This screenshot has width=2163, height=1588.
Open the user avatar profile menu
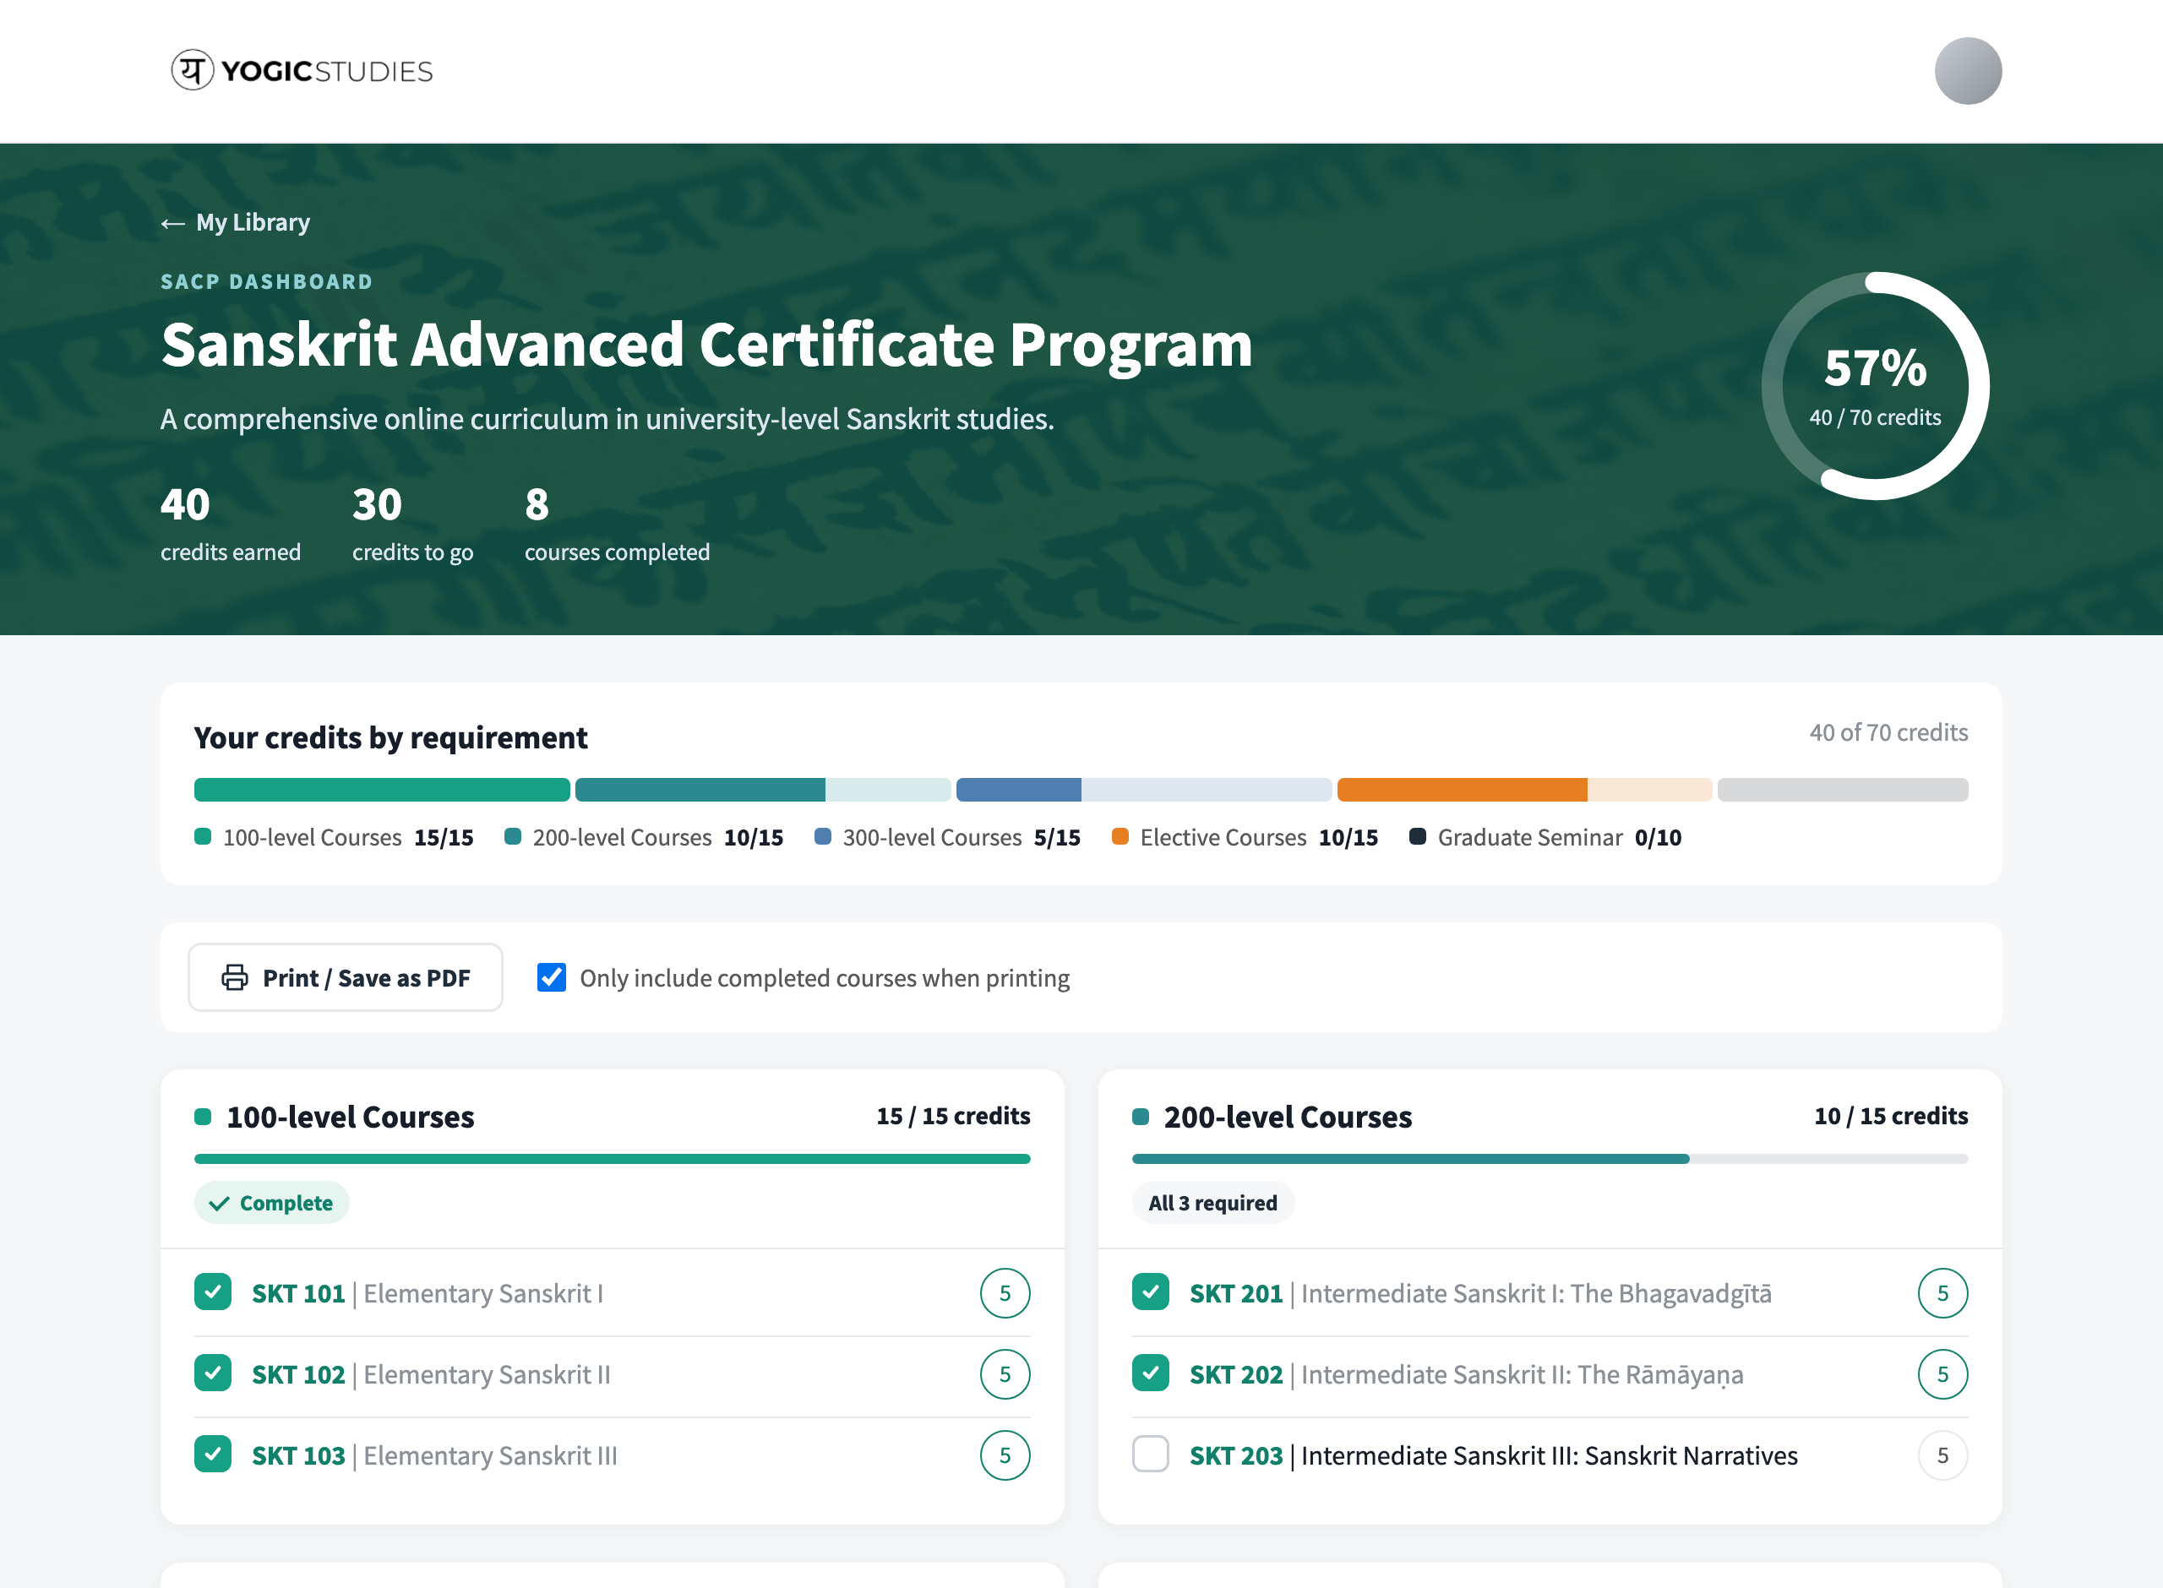click(1967, 71)
